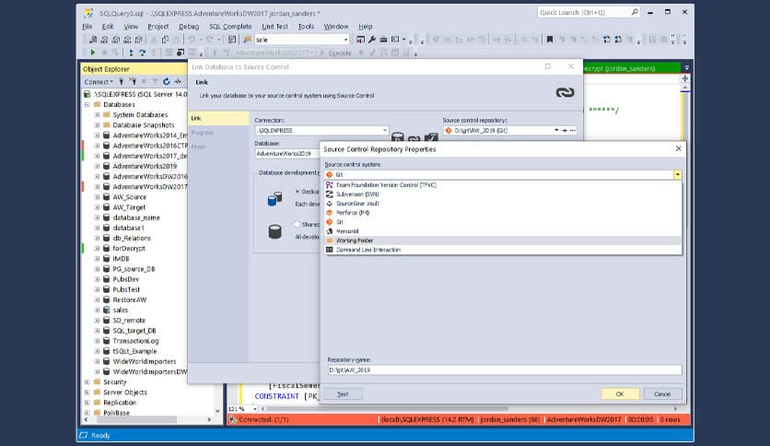This screenshot has width=770, height=446.
Task: Click the Step Over icon in debug toolbar
Action: pos(143,53)
